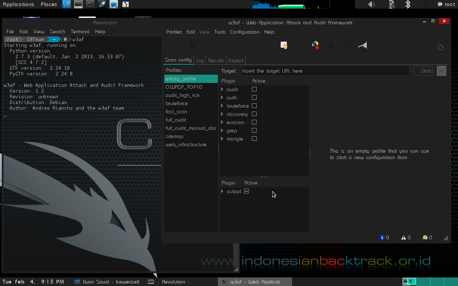The width and height of the screenshot is (458, 286).
Task: Launch the rocket icon in top panel
Action: point(102,4)
